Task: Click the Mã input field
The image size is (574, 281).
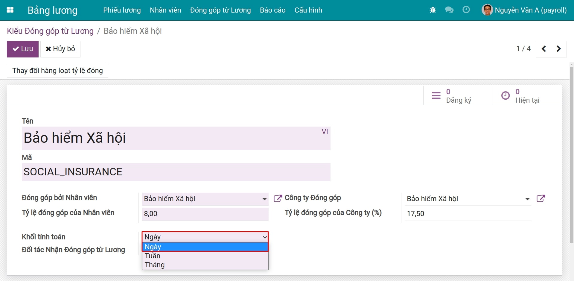Action: pos(176,172)
